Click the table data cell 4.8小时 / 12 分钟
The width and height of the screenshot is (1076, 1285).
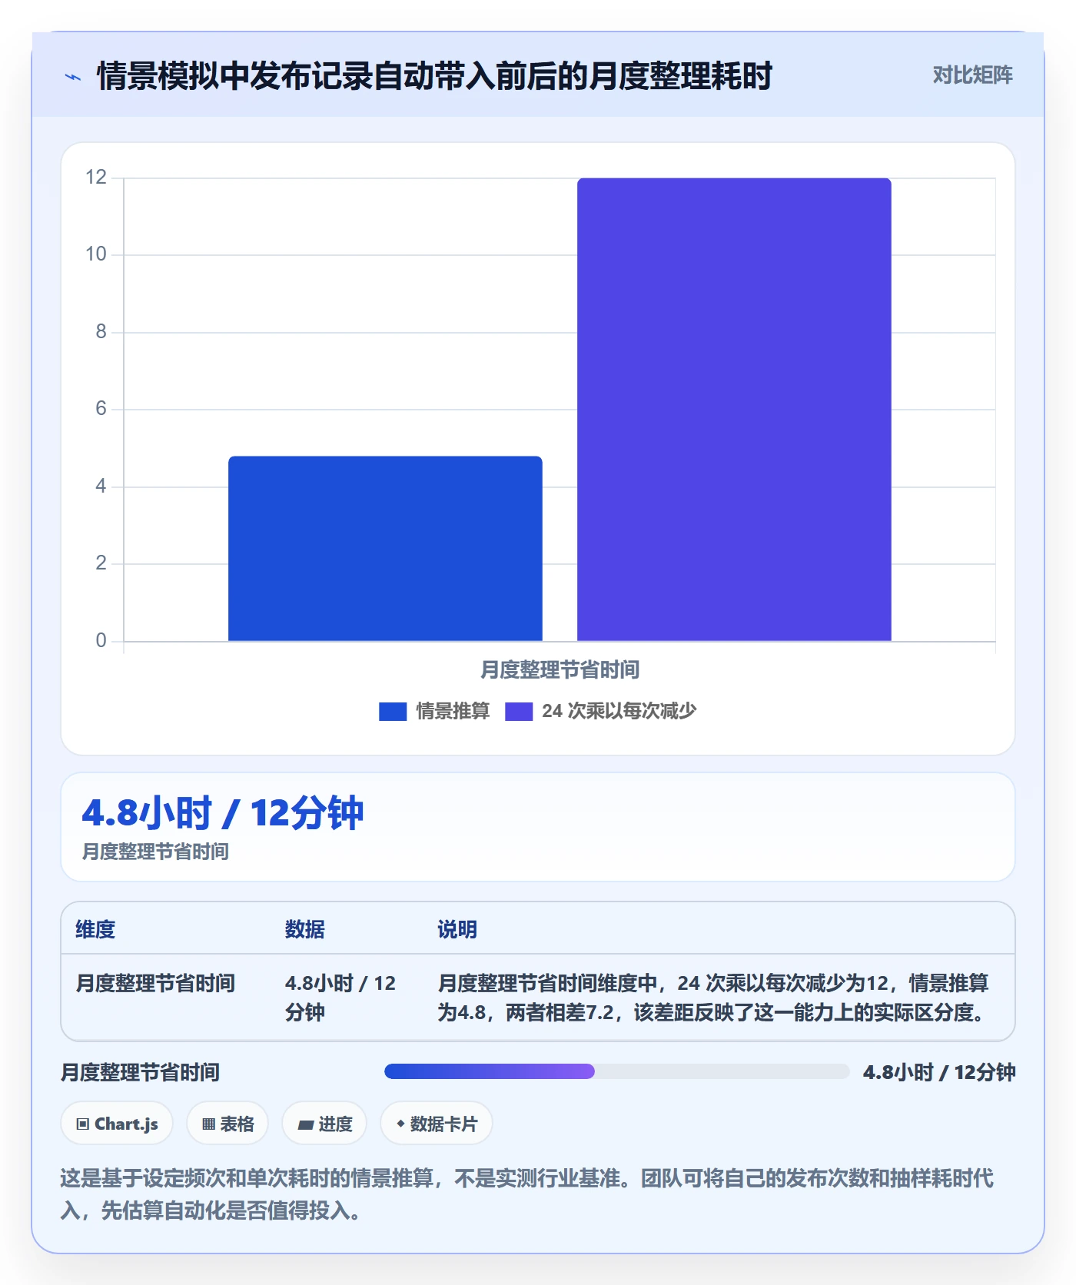340,998
